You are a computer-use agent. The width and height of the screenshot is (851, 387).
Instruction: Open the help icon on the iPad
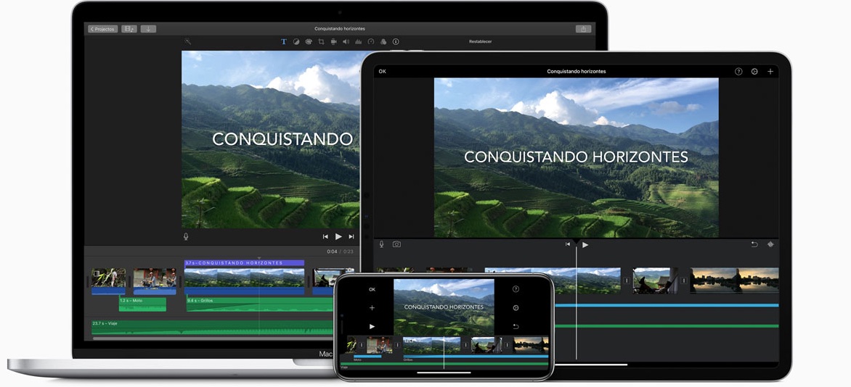coord(738,72)
